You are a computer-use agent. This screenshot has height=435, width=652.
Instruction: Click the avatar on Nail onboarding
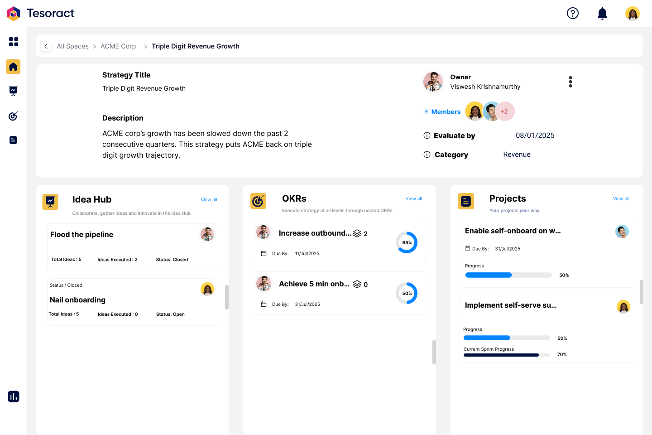tap(207, 289)
